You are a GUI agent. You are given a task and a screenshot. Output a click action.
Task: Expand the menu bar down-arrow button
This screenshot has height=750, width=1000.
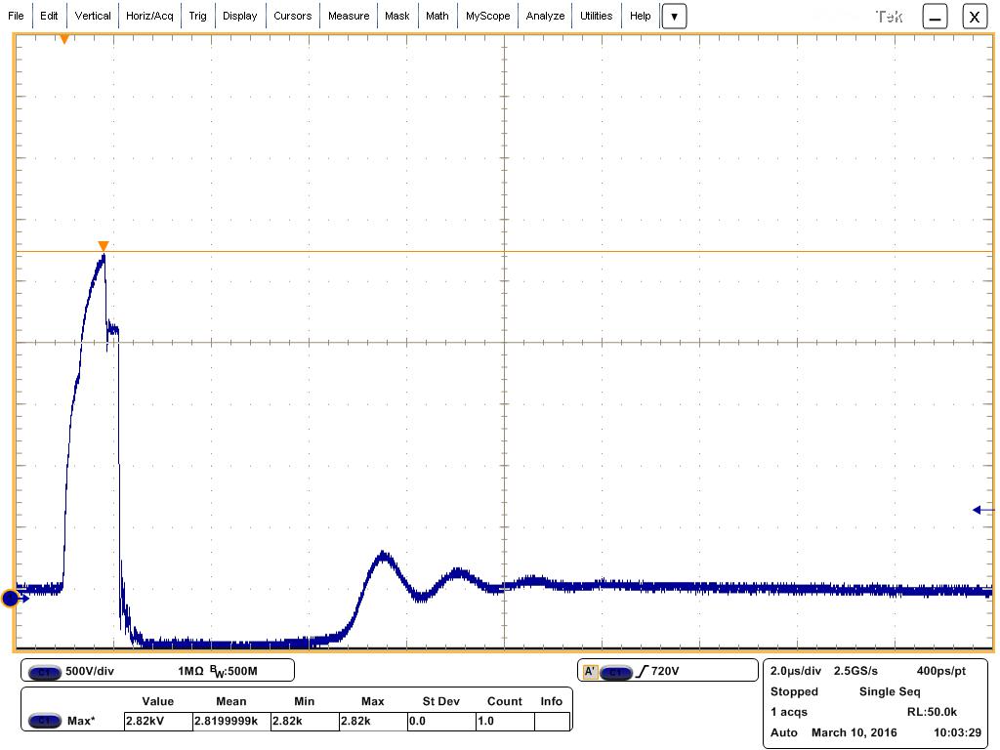pos(674,17)
